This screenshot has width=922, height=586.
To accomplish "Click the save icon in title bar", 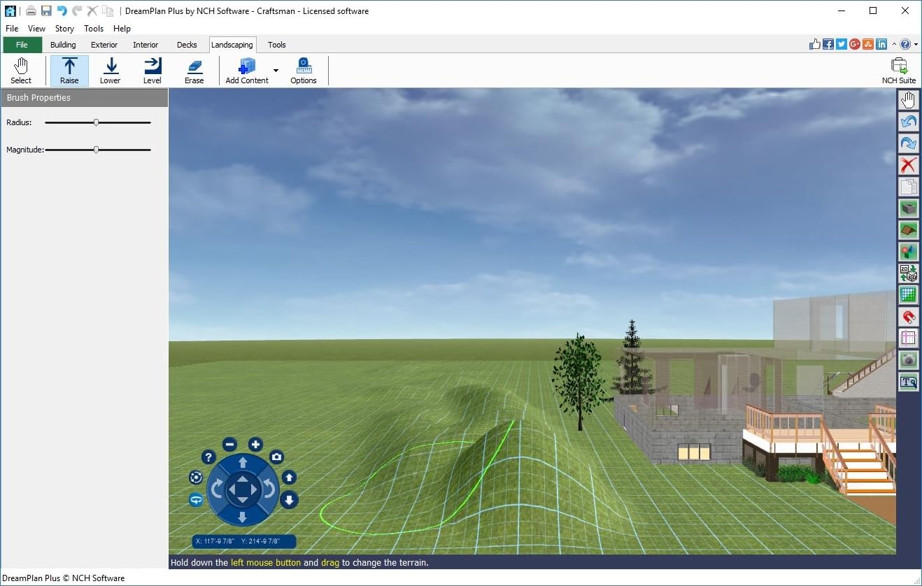I will point(46,10).
